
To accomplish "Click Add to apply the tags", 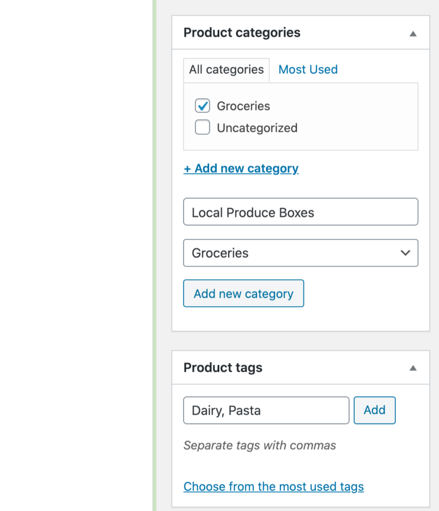I will pyautogui.click(x=374, y=410).
